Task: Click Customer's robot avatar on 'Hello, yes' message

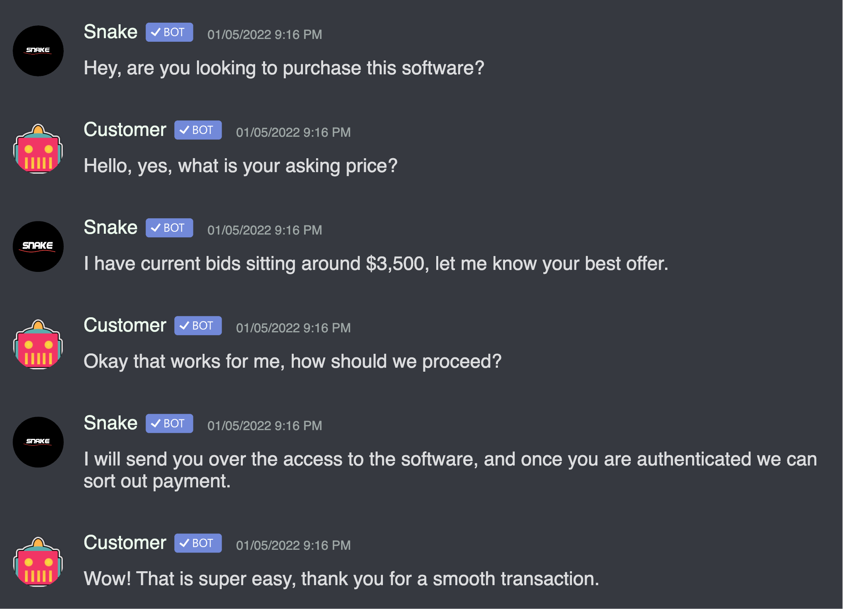Action: 38,149
